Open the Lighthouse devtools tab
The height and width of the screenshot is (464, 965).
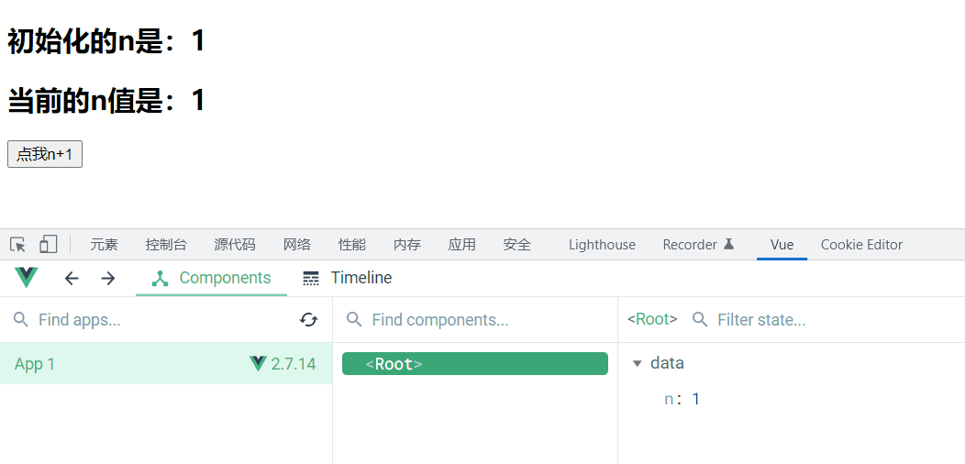click(602, 245)
